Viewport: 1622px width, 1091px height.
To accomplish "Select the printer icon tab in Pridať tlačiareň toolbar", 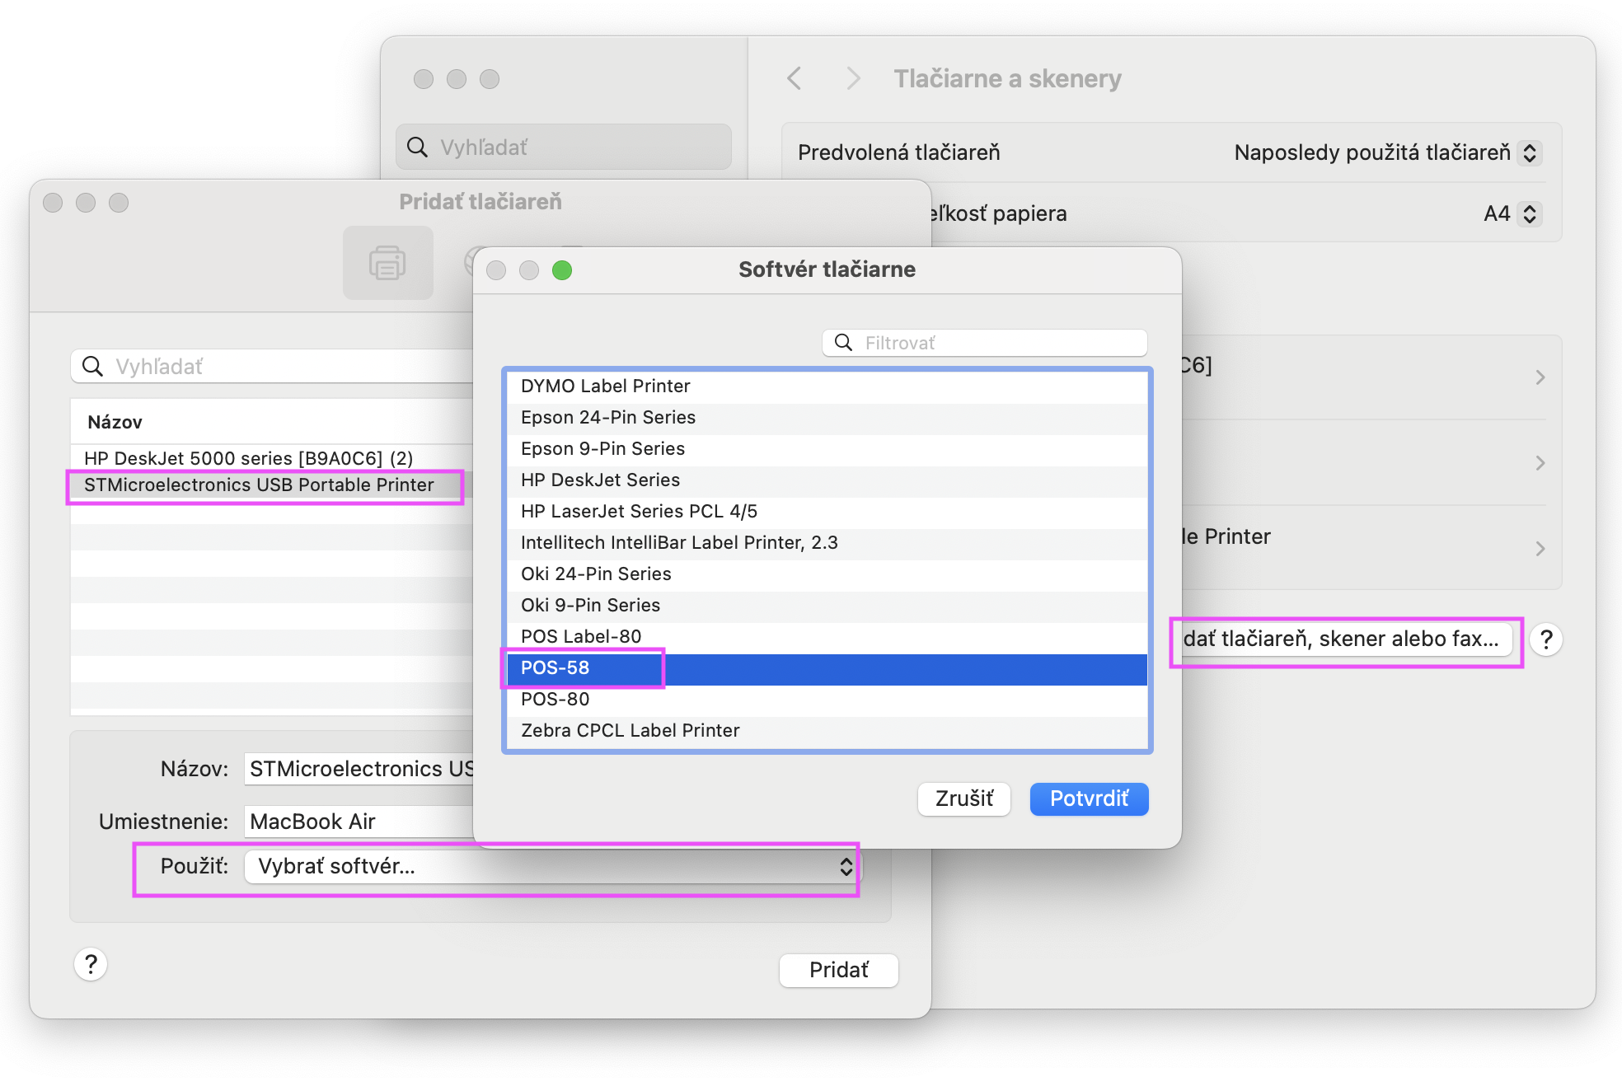I will point(387,263).
